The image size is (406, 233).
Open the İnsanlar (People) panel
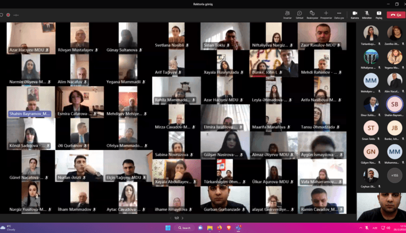[287, 14]
